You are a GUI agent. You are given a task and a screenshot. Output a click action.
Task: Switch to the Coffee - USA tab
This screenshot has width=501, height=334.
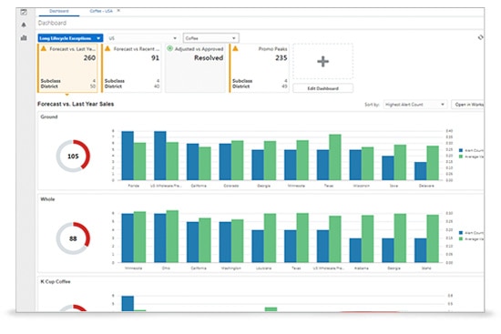(101, 11)
